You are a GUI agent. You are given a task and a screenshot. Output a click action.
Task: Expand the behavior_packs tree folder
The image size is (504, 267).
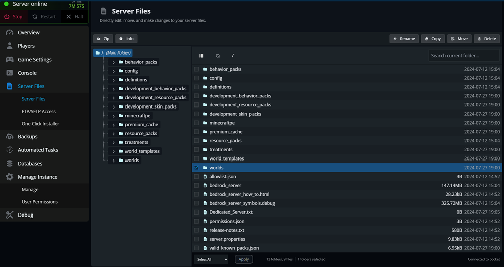[x=114, y=62]
